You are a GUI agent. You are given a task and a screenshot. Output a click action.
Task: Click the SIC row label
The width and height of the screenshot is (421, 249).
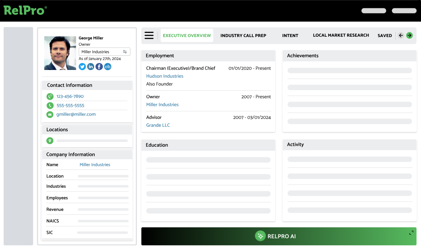click(x=50, y=233)
